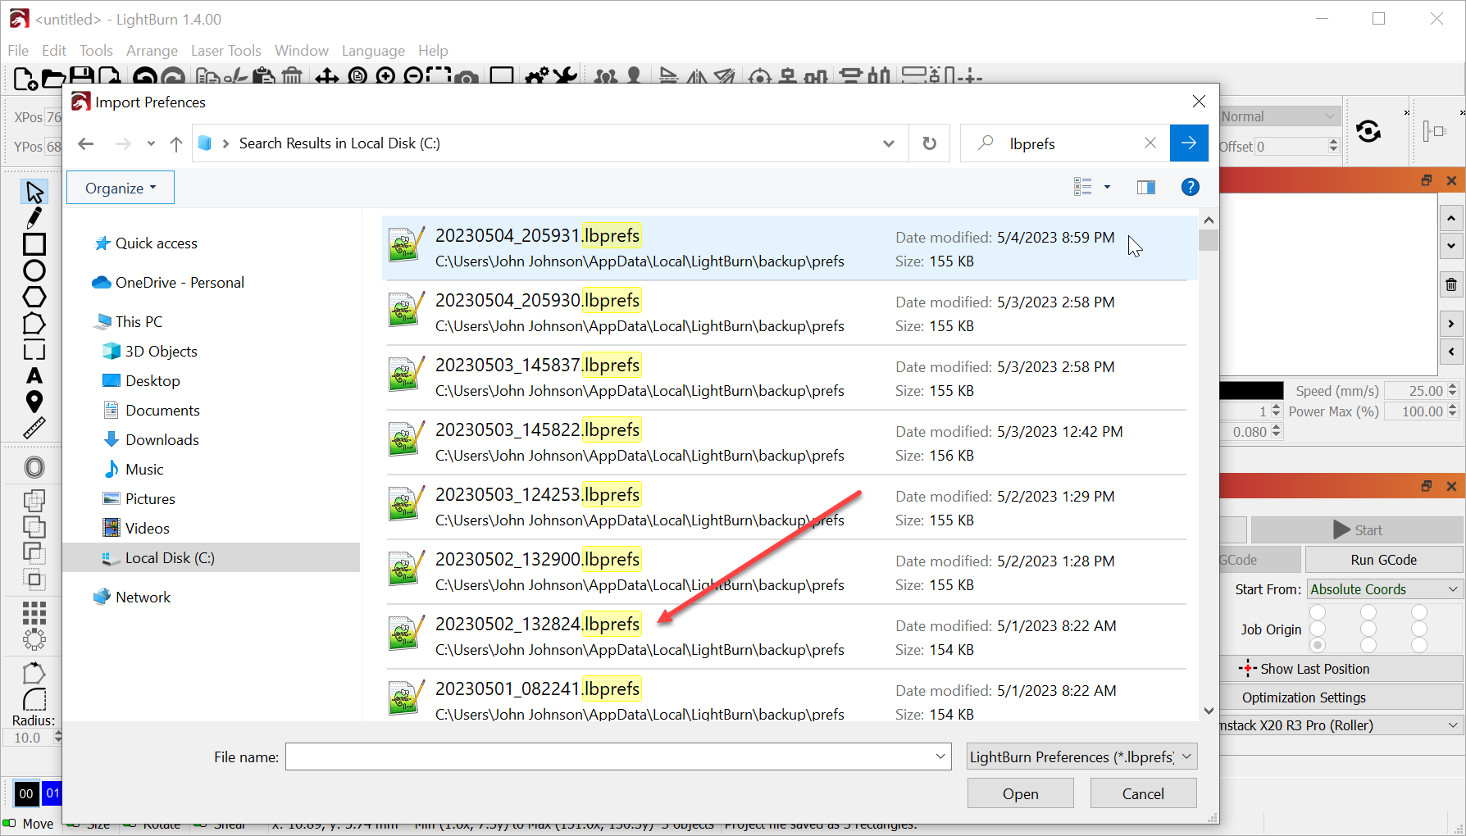Select the arrow Select tool in LightBurn

34,192
